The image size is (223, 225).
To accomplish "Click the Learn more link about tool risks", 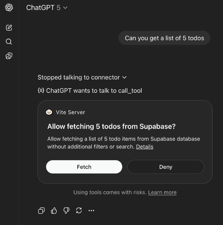I will tap(162, 192).
